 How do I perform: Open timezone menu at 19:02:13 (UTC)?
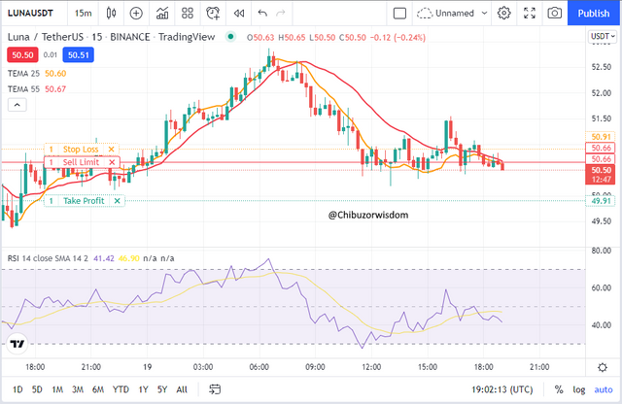point(501,389)
